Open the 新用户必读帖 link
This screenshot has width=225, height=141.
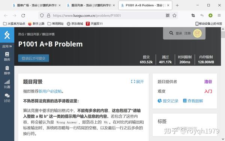(x=50, y=91)
